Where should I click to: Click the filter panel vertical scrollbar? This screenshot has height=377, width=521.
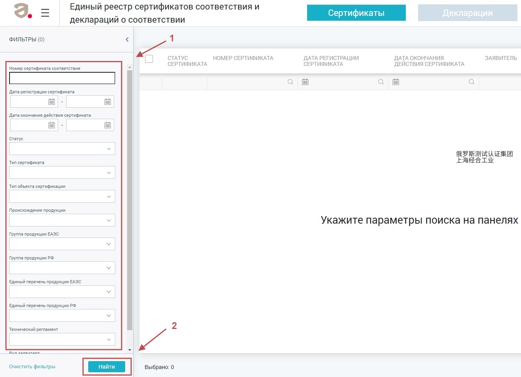[130, 199]
